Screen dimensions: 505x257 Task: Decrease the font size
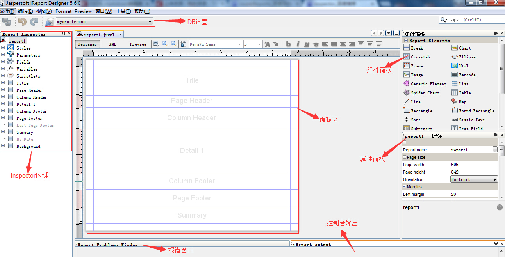(x=276, y=44)
